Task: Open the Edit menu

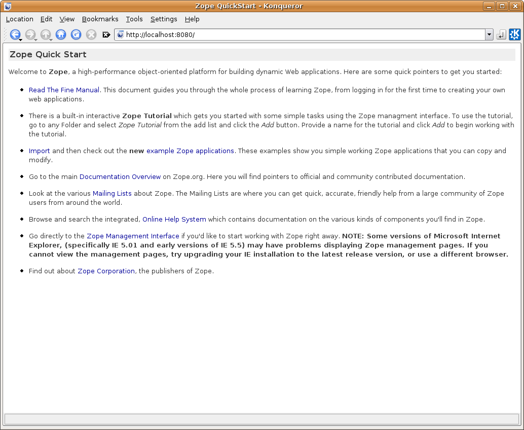Action: tap(46, 19)
